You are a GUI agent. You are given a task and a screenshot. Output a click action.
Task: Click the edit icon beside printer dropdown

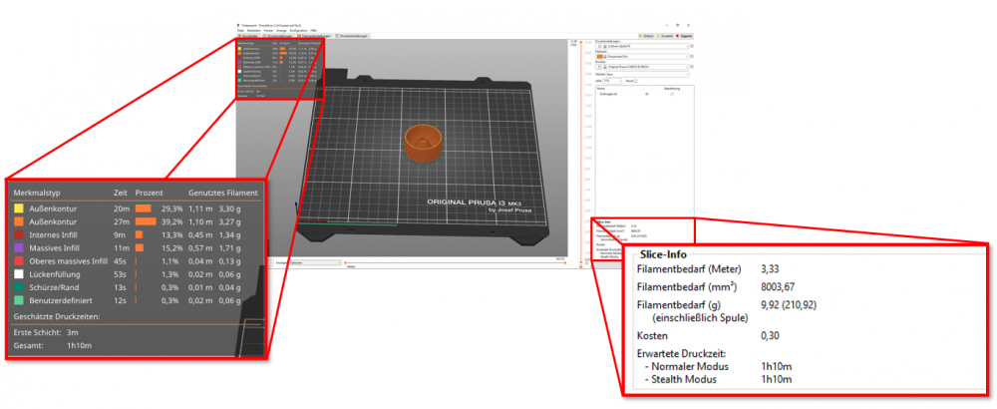692,67
